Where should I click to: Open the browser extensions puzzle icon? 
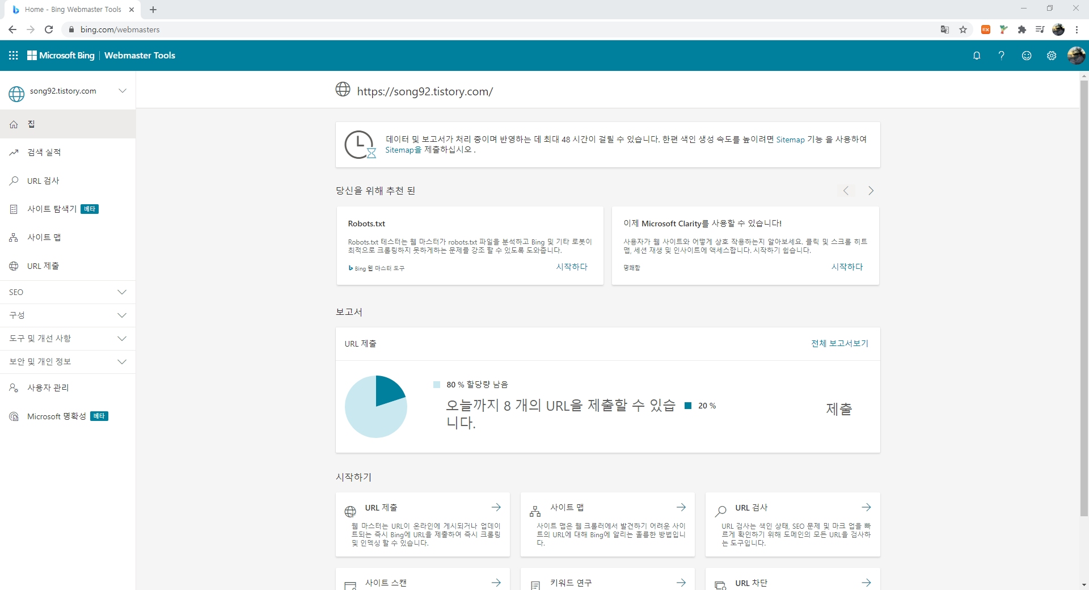point(1022,29)
